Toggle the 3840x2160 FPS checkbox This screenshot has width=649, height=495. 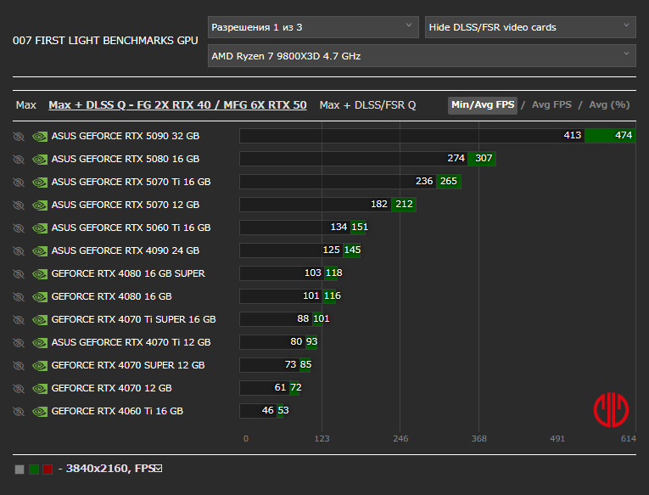(158, 469)
